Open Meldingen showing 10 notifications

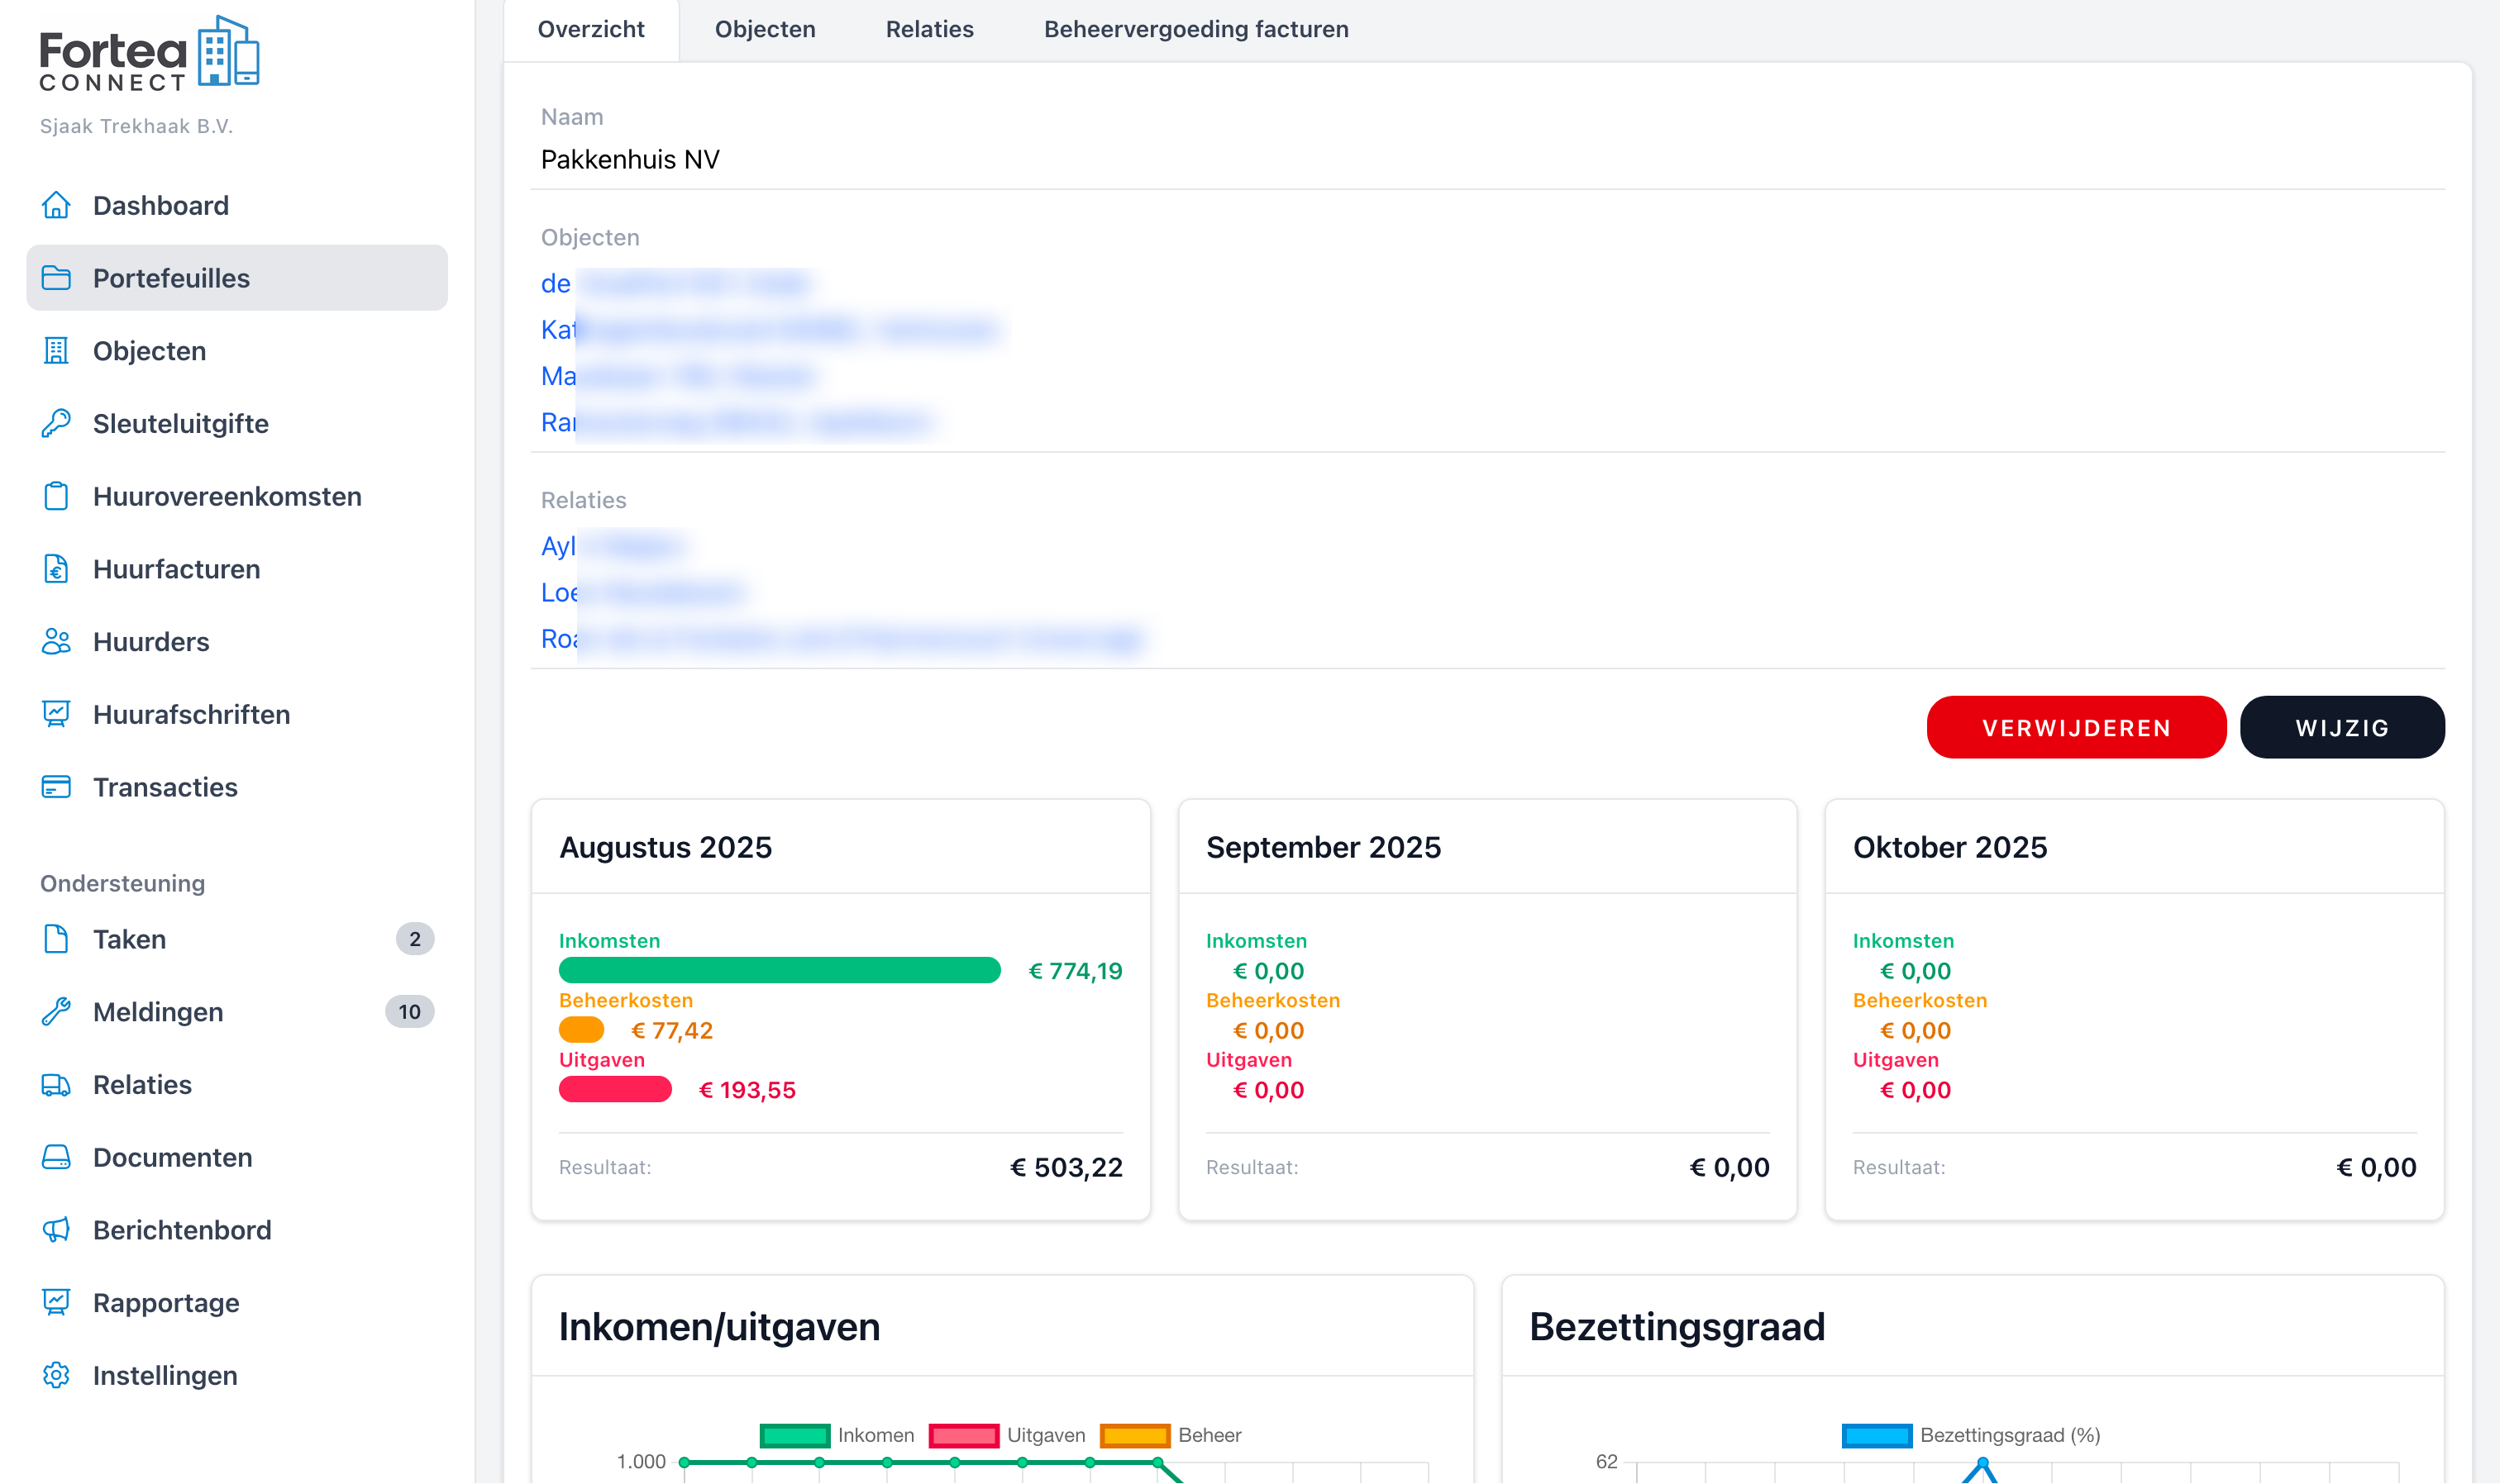point(158,1011)
